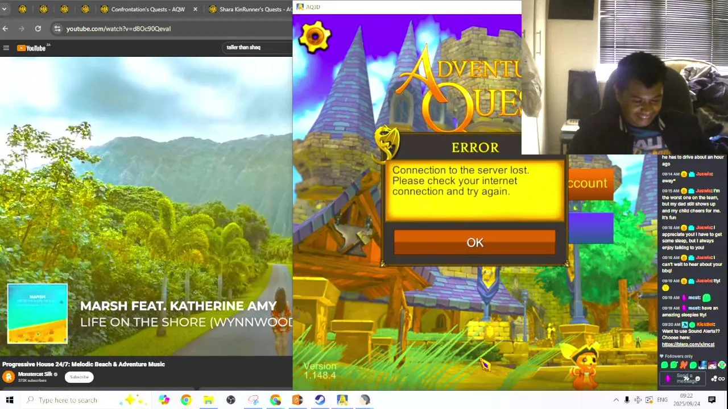Open the Windows Start menu

click(10, 400)
